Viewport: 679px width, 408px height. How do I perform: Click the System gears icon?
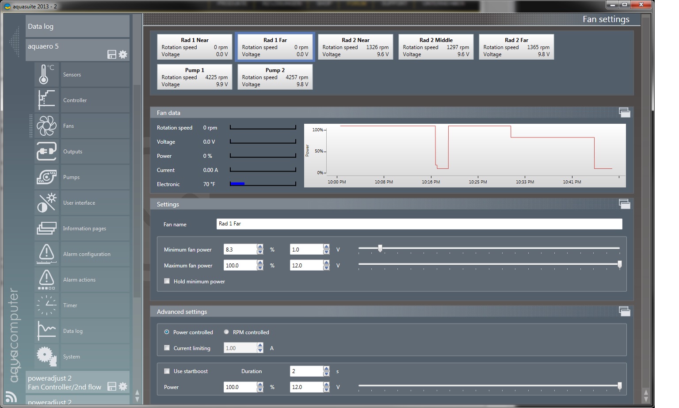46,356
